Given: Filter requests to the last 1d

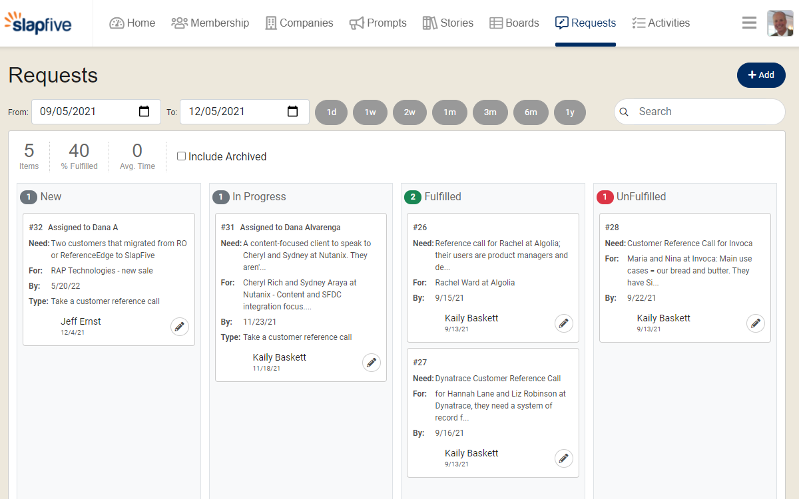Looking at the screenshot, I should pos(331,112).
